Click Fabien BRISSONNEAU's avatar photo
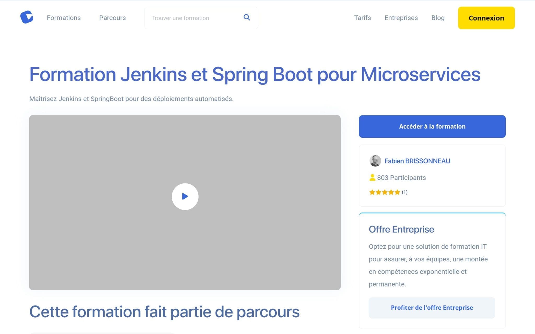 coord(375,161)
